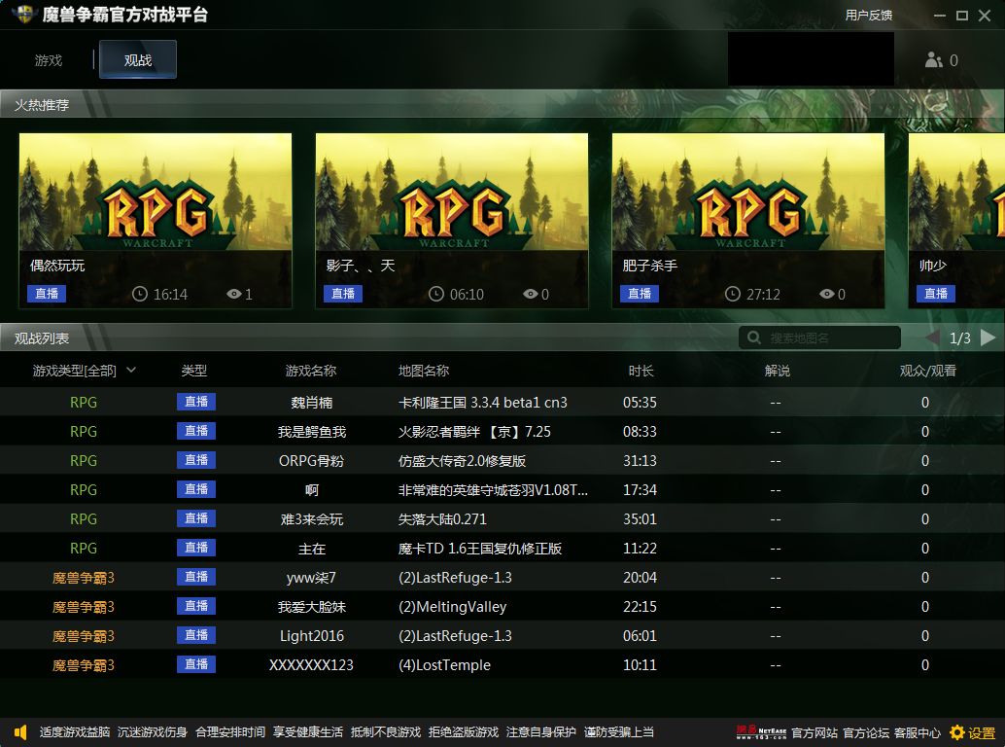Open the 客服中心 link
Screen dimensions: 1005x747
(x=918, y=732)
